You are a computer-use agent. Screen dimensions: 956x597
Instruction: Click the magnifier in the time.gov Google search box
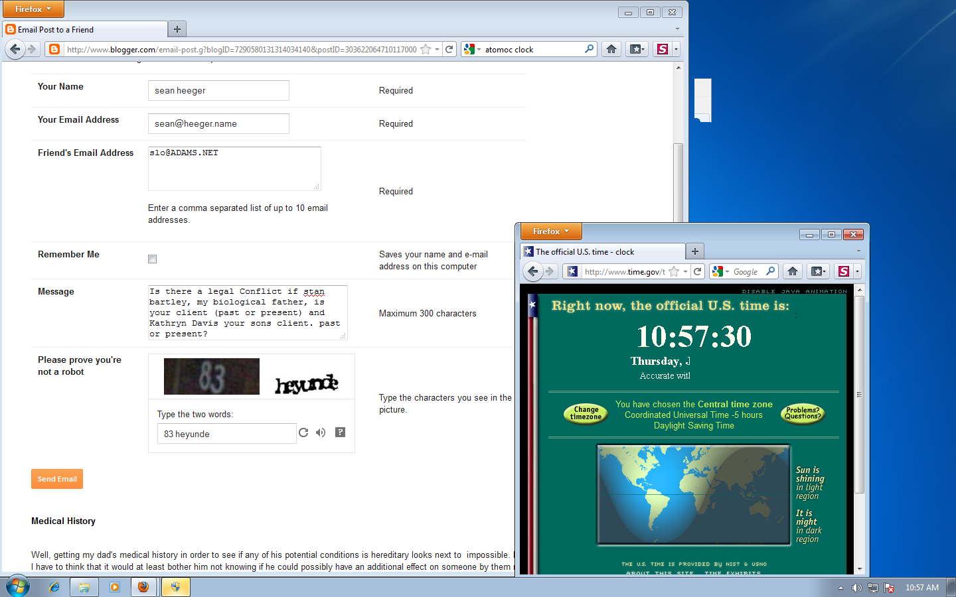click(770, 271)
